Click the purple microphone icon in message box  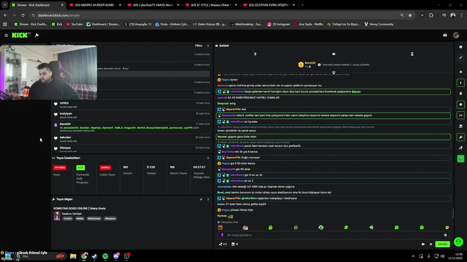(222, 235)
